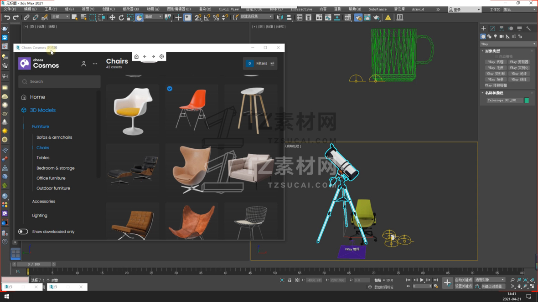Screen dimensions: 538x302
Task: Select the Rotate transform tool
Action: coord(121,17)
